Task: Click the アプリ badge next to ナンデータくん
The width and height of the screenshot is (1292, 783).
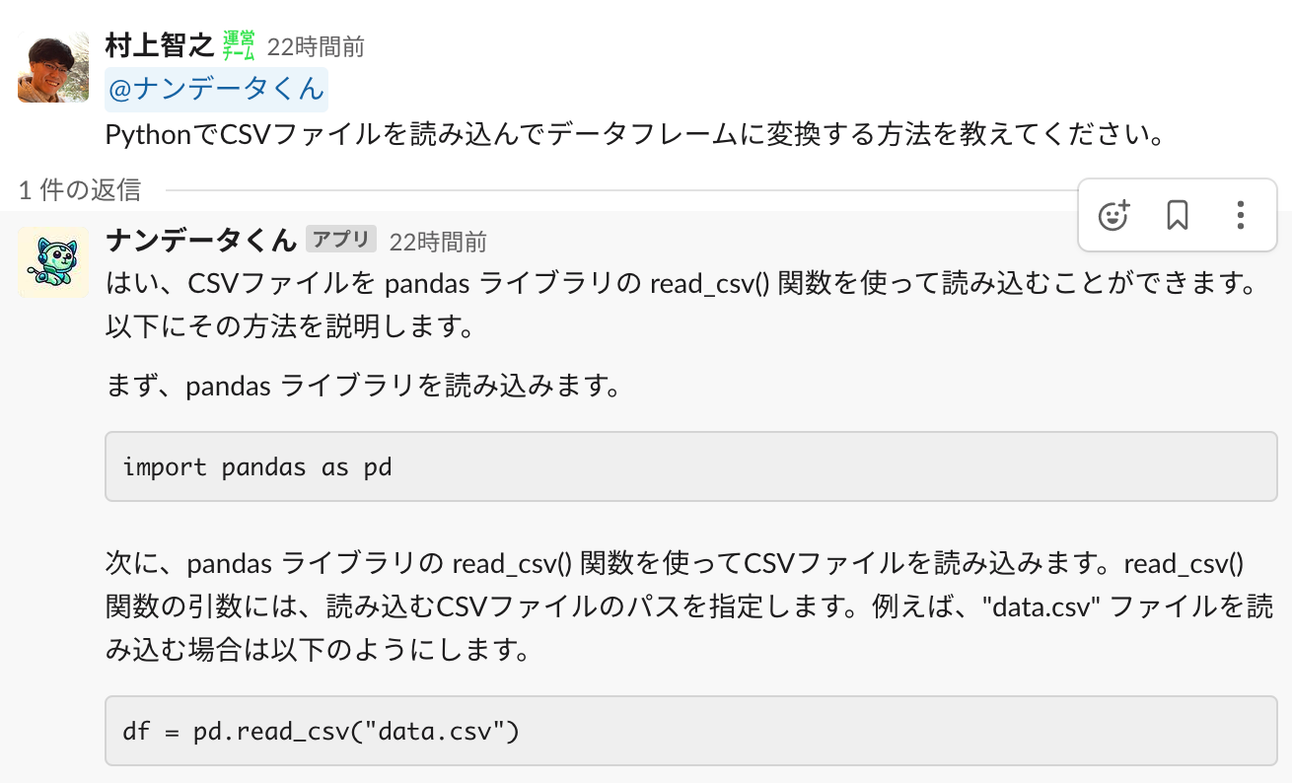Action: tap(340, 239)
